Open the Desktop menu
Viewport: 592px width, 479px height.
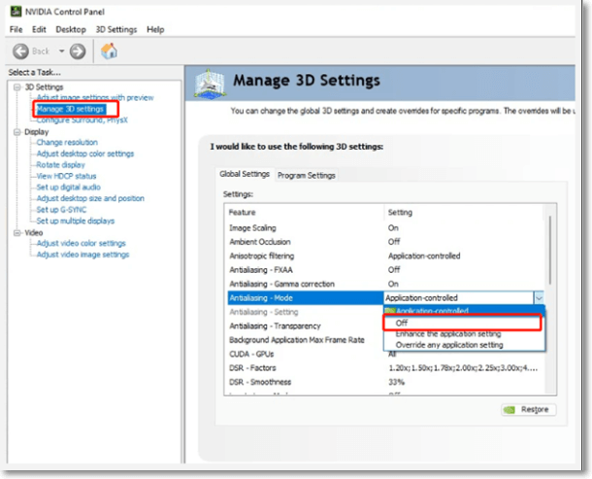click(71, 29)
